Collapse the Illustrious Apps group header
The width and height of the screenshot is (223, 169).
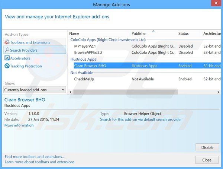(83, 59)
